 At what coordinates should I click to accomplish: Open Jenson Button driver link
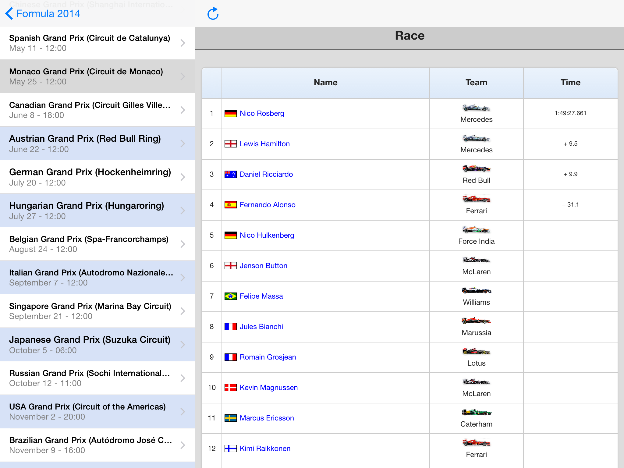pos(263,266)
